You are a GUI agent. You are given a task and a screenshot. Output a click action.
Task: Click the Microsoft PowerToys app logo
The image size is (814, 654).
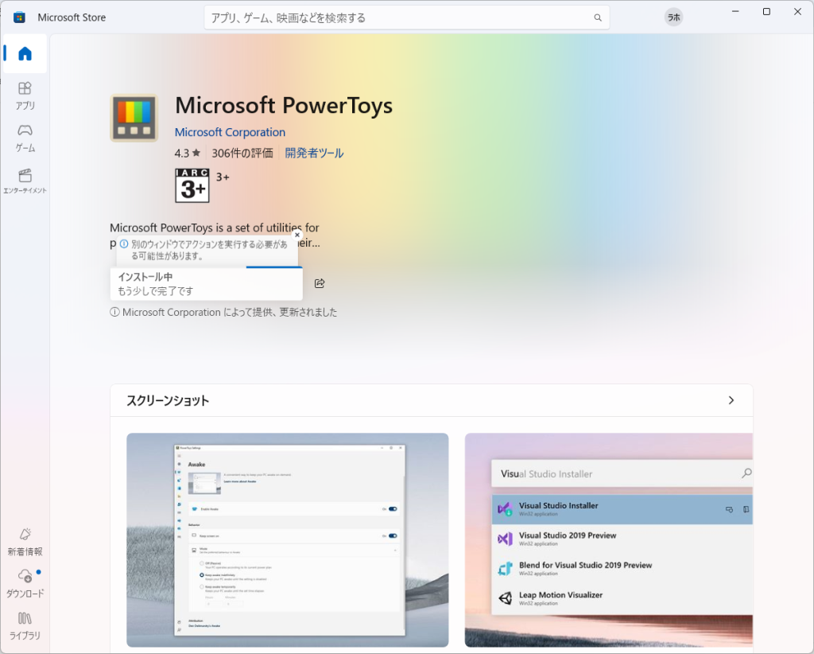click(x=134, y=118)
